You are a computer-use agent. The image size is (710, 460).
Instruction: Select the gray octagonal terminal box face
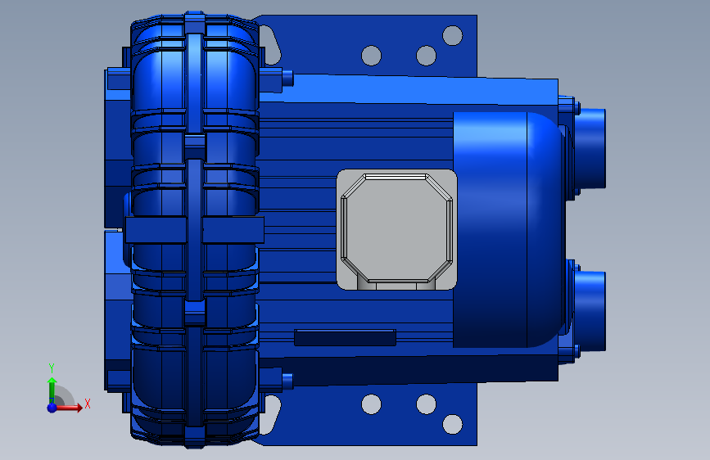[396, 229]
